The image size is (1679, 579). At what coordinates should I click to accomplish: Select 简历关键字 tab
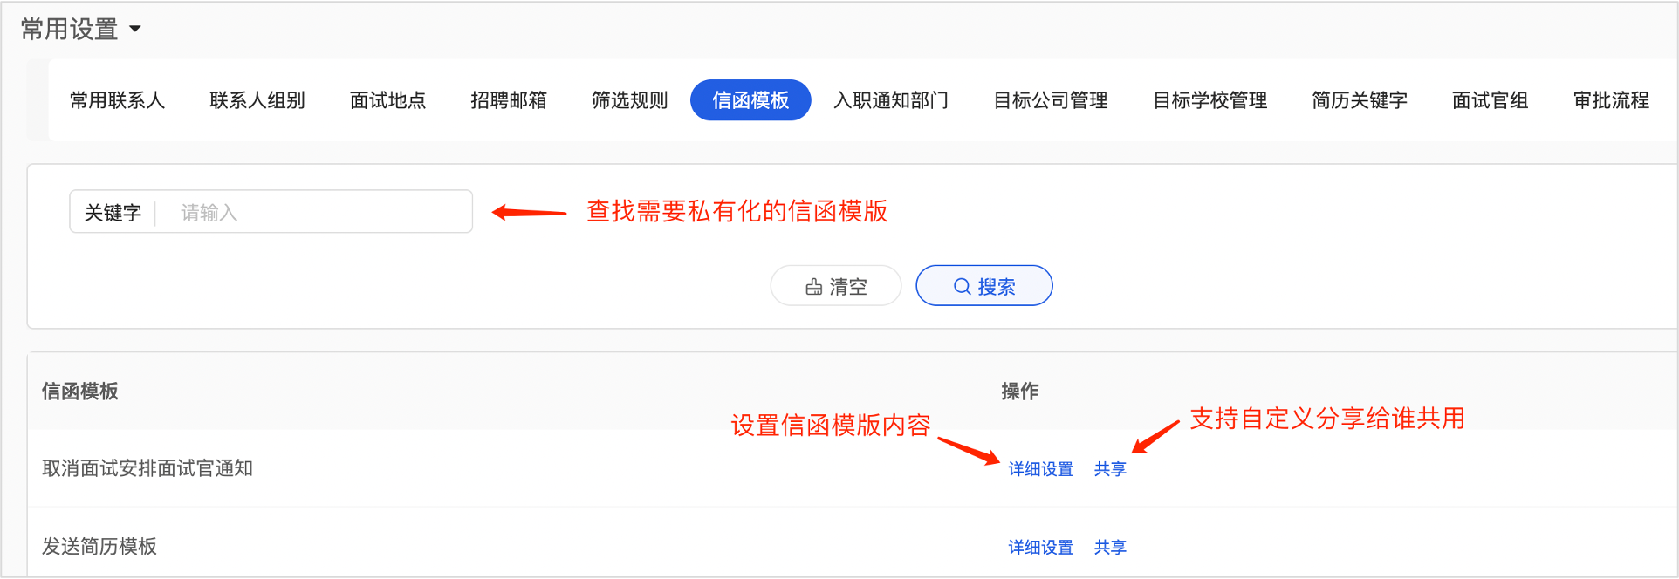pyautogui.click(x=1360, y=100)
